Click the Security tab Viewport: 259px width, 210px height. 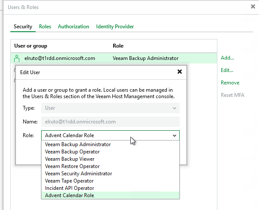pyautogui.click(x=23, y=27)
